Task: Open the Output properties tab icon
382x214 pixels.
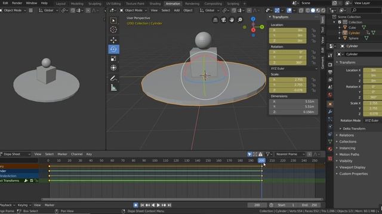Action: [330, 73]
